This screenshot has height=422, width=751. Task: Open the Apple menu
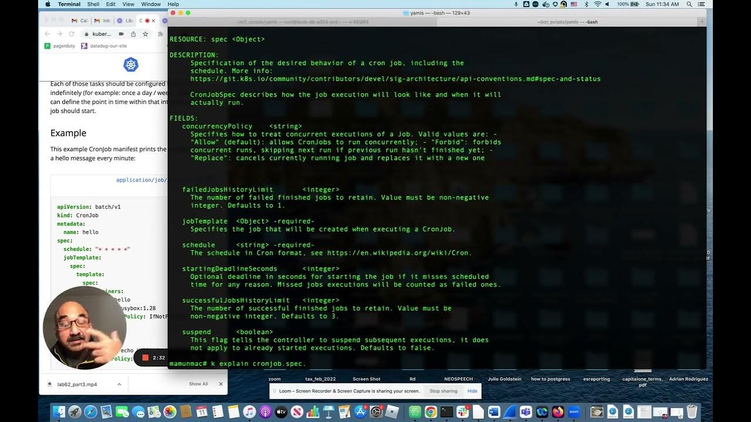point(48,4)
